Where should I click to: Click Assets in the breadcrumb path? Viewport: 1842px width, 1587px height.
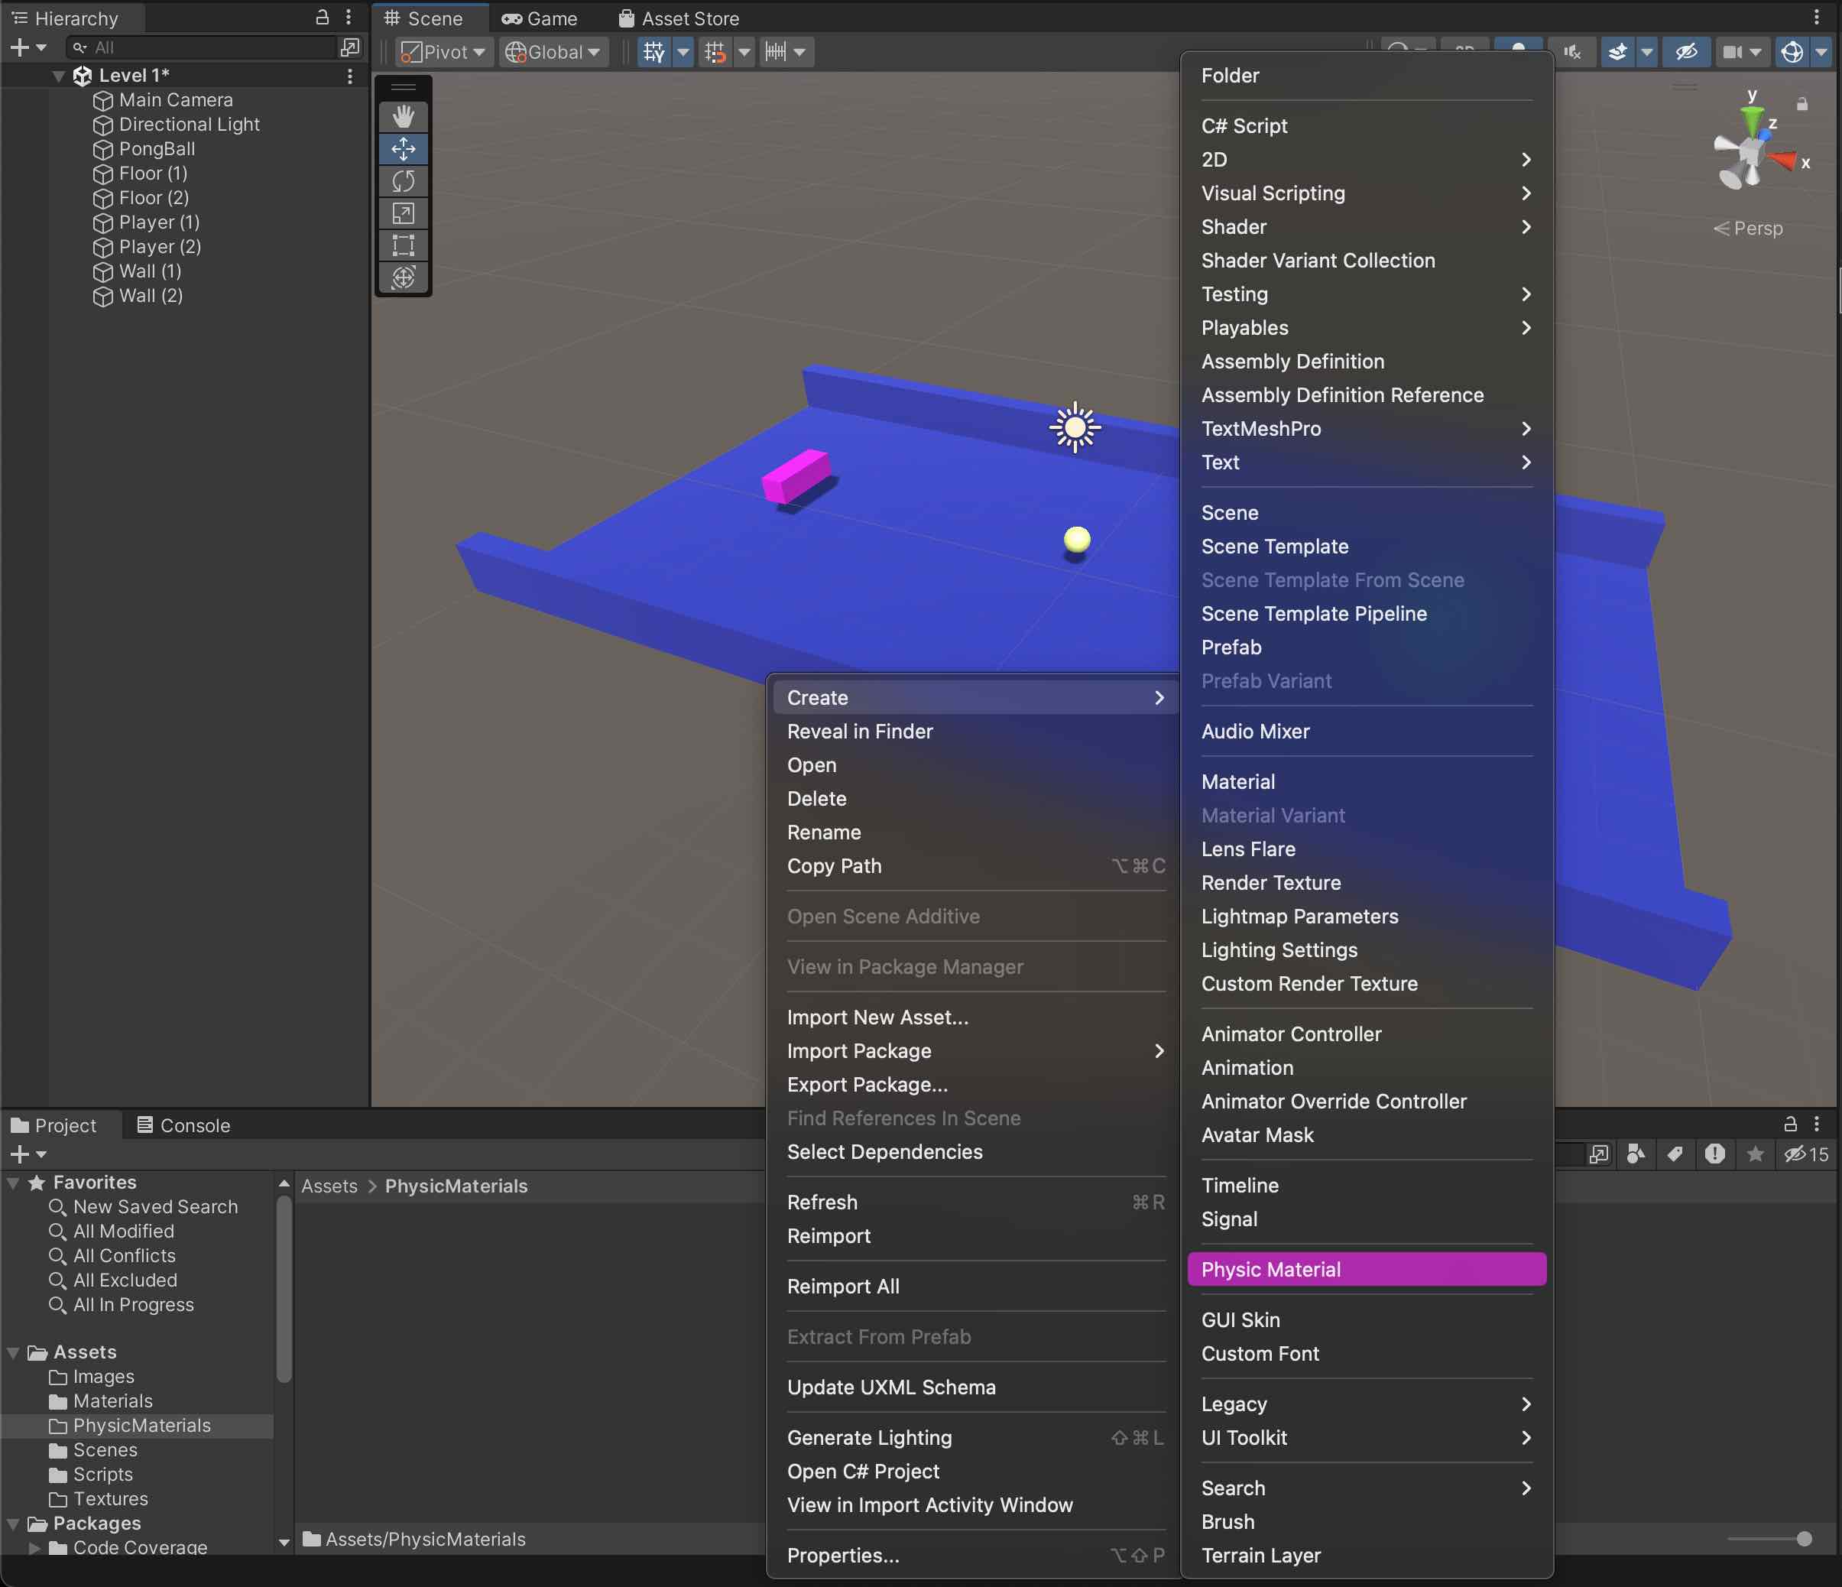[x=329, y=1186]
